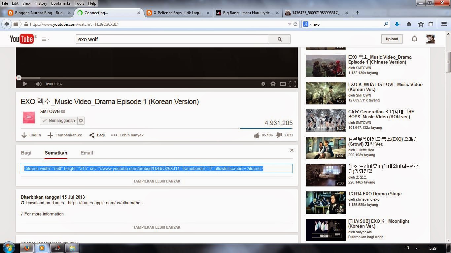Open subscription settings gear

coord(81,121)
